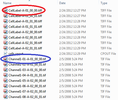Click the CPOUT File type entry
The width and height of the screenshot is (118, 100).
[x=108, y=54]
